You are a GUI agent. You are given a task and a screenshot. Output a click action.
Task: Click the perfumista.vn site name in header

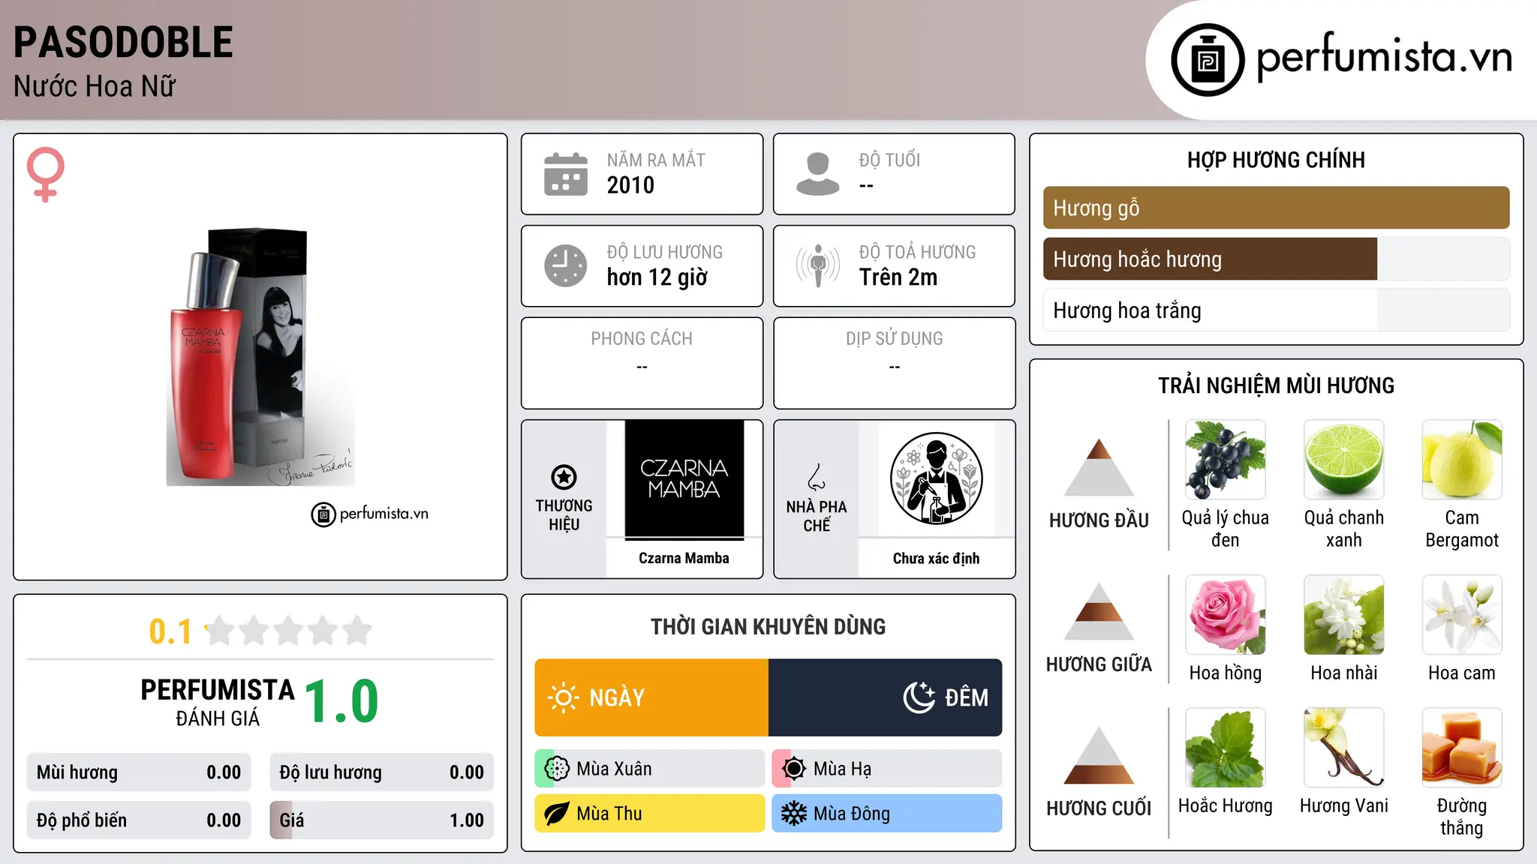point(1384,58)
